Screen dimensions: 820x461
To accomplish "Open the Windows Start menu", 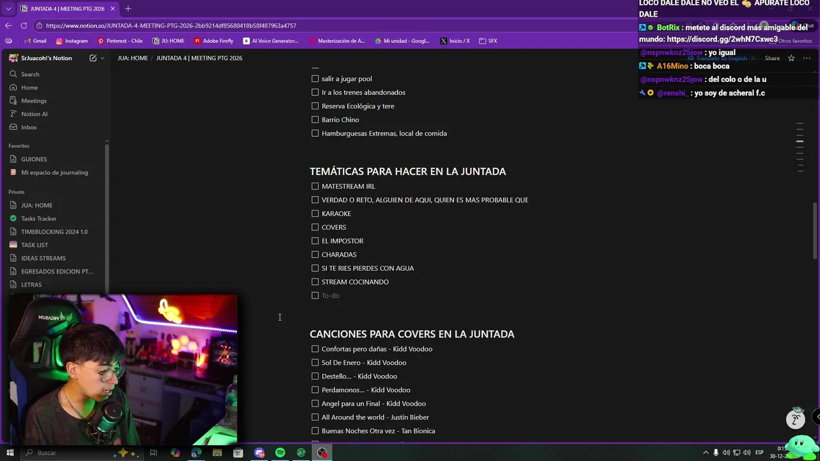I will click(x=10, y=453).
